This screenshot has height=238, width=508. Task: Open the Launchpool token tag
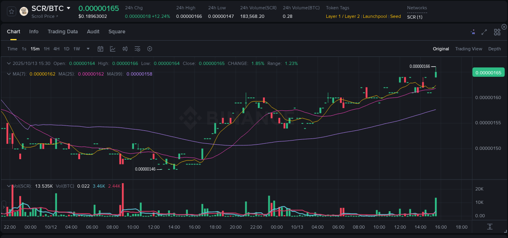[x=375, y=16]
